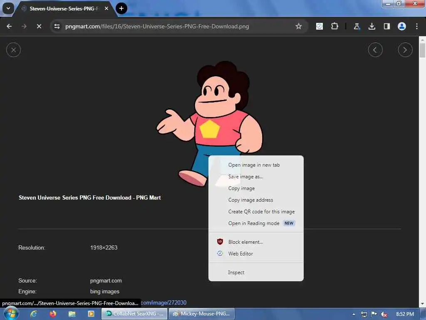Switch to Mickey-Mouse-PNG taskbar window

click(x=202, y=314)
